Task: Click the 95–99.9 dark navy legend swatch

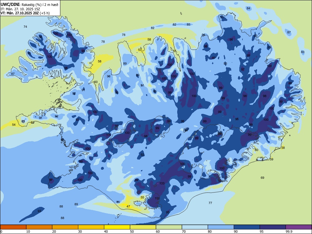Action: pyautogui.click(x=273, y=227)
